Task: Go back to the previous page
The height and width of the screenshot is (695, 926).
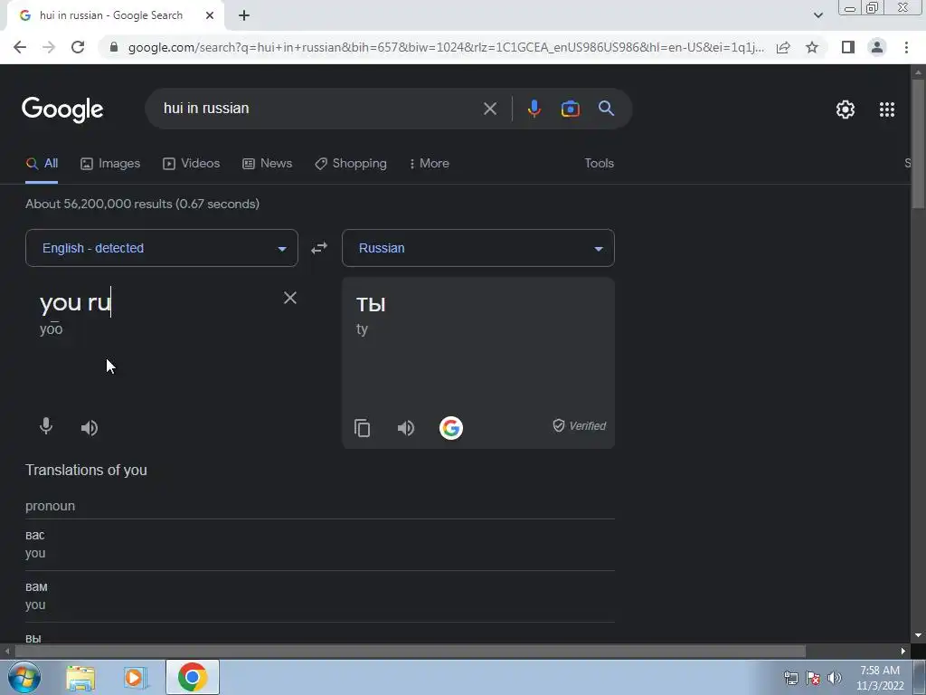Action: (x=20, y=47)
